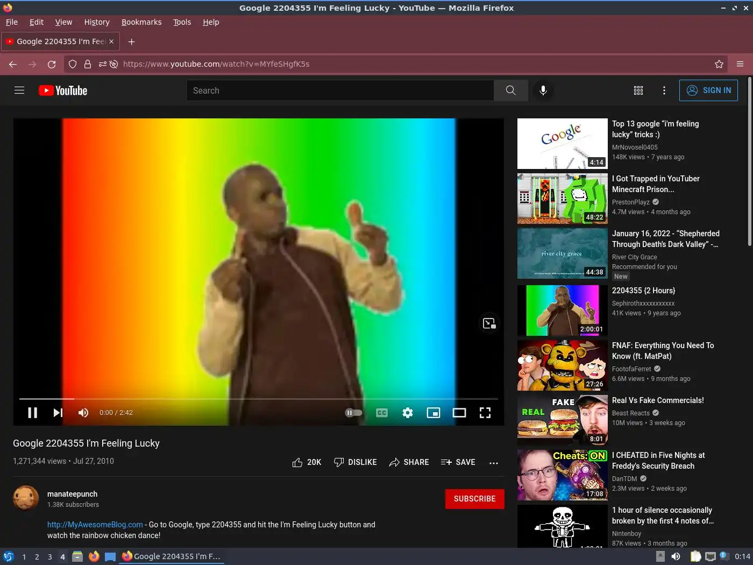This screenshot has width=753, height=565.
Task: Go to the YouTube home logo
Action: [x=63, y=90]
